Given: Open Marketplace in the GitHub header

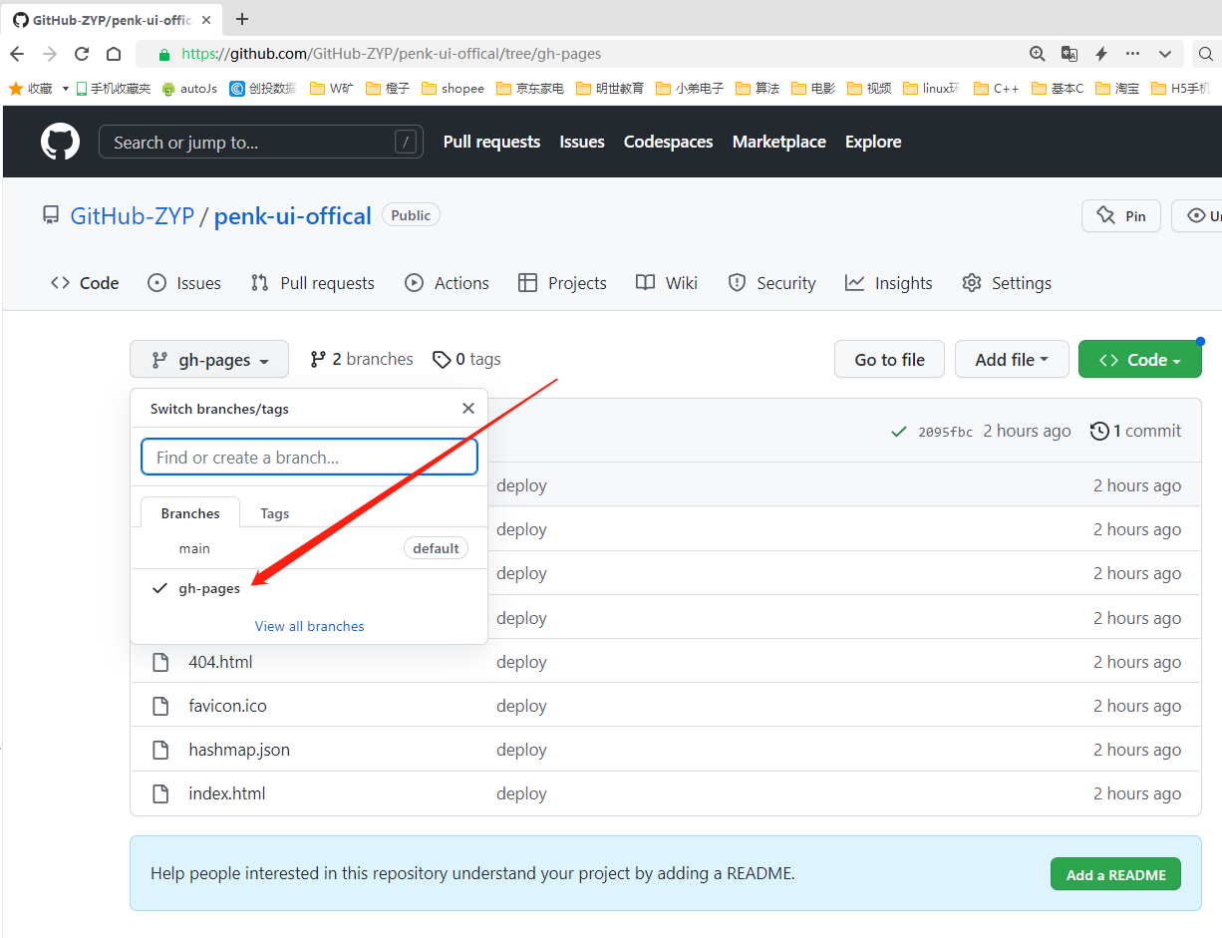Looking at the screenshot, I should pos(779,142).
